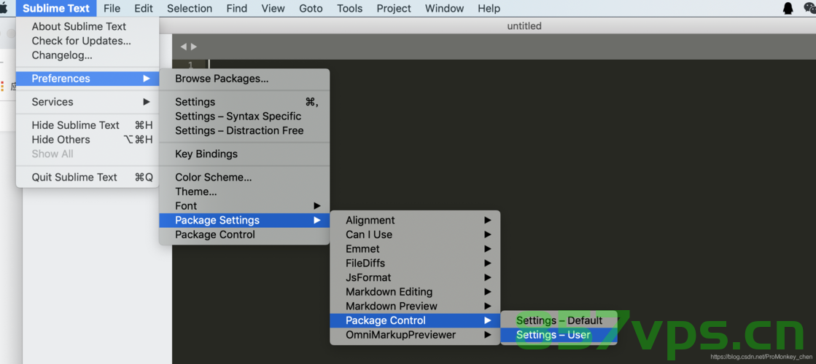Open Settings with the command-comma shortcut
This screenshot has height=364, width=816.
[244, 103]
